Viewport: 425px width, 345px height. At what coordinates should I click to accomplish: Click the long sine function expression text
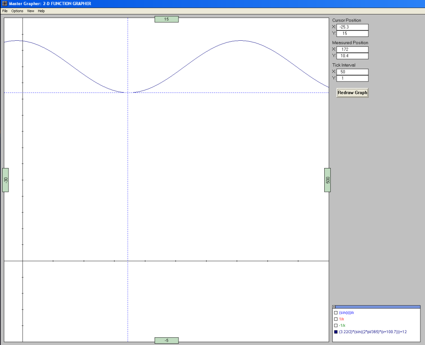[373, 332]
